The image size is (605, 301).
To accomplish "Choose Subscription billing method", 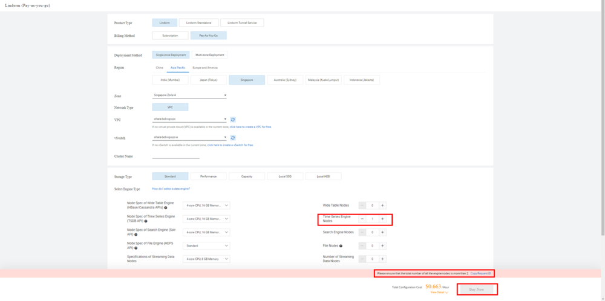I will coord(170,36).
